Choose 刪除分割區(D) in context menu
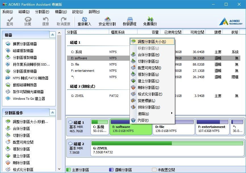Screen dimensions: 246x173 (152, 88)
